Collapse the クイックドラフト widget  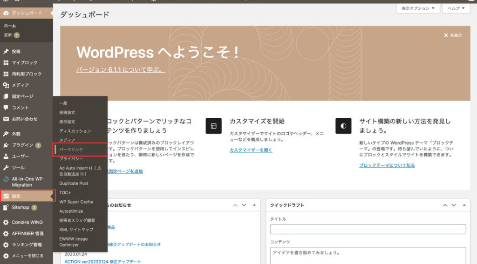(464, 205)
